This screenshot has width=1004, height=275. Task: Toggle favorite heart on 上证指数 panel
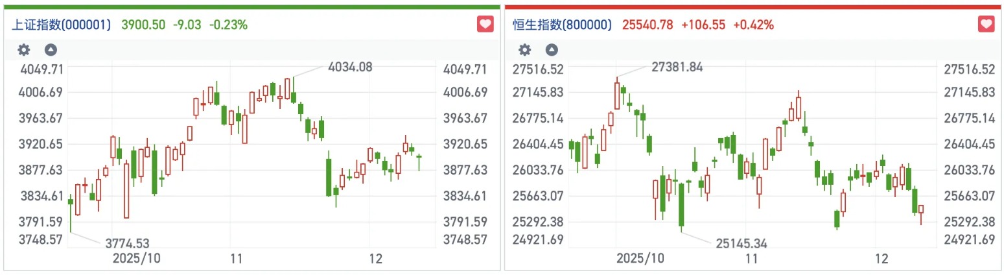tap(485, 25)
